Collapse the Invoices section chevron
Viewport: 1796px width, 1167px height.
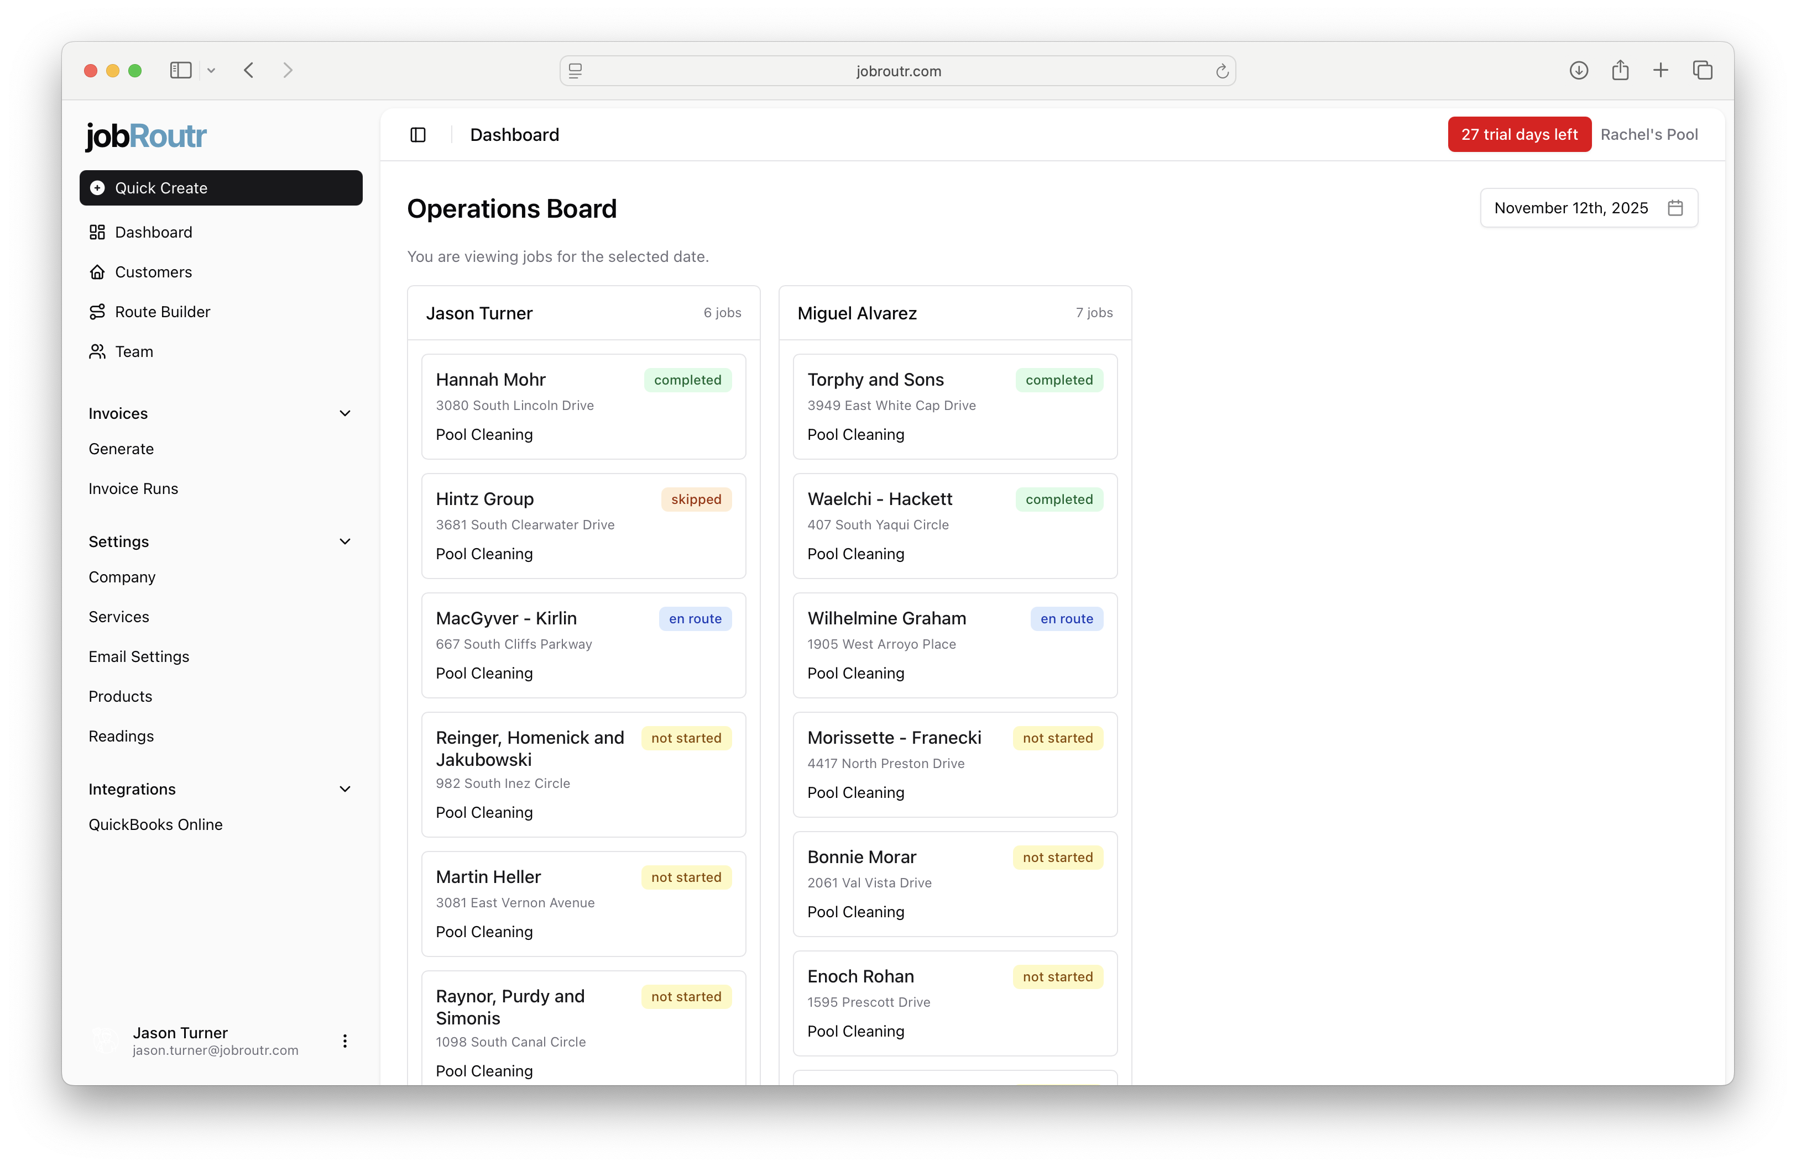pos(345,413)
